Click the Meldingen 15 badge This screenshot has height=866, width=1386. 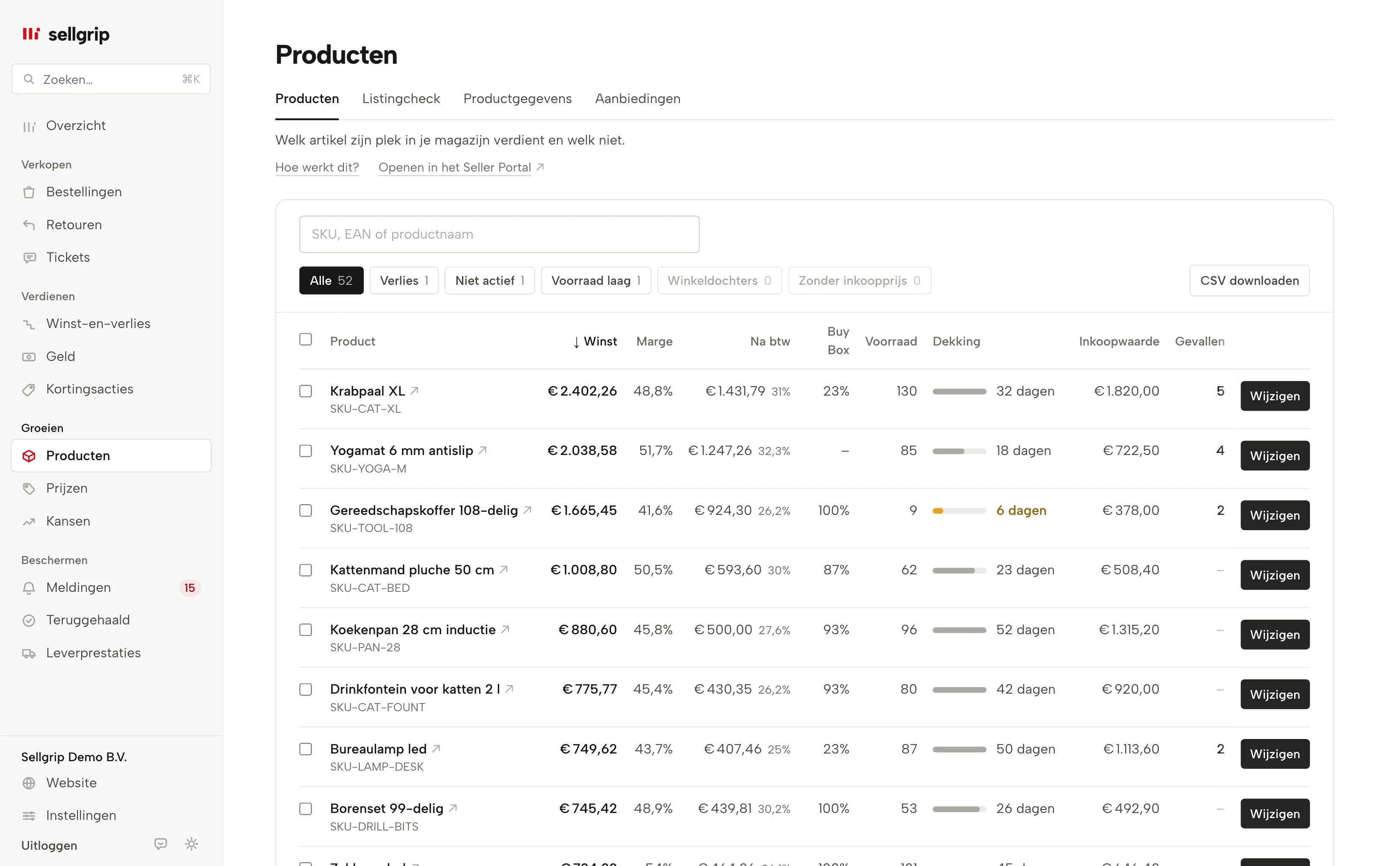190,588
